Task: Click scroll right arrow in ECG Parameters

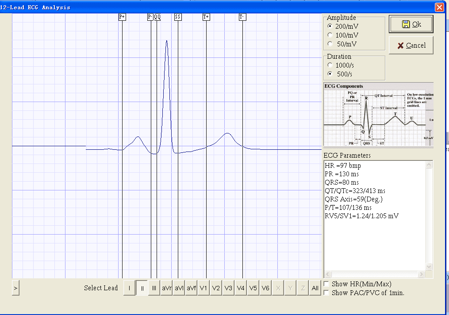Action: point(421,274)
